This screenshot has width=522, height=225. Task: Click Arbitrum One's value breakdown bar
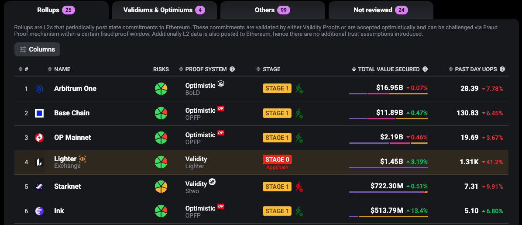(388, 94)
